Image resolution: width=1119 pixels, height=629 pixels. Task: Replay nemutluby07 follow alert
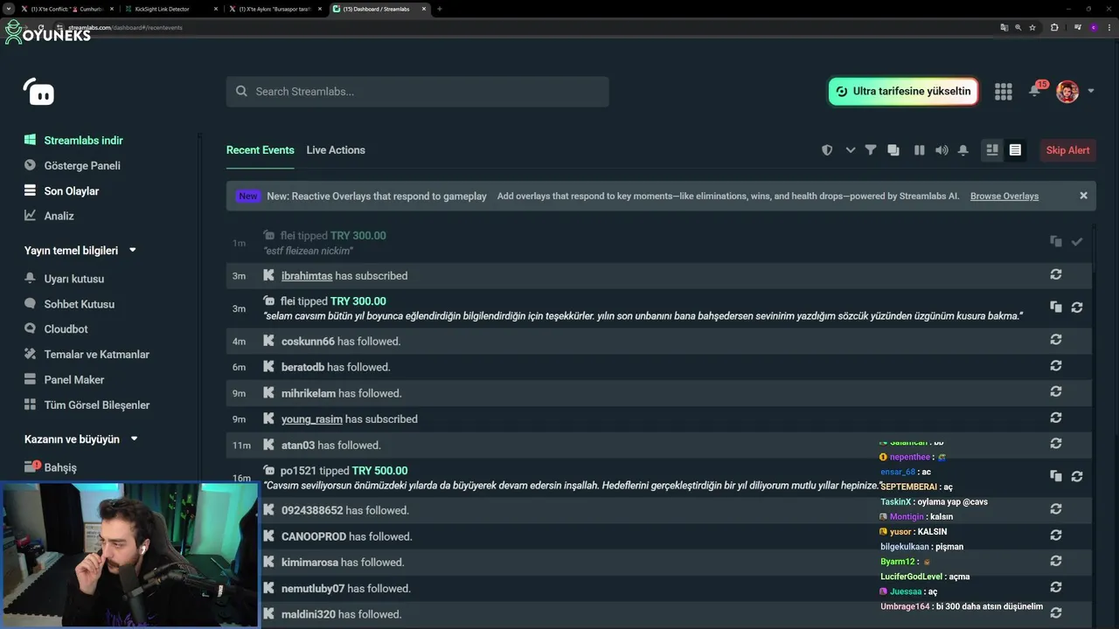pyautogui.click(x=1056, y=587)
